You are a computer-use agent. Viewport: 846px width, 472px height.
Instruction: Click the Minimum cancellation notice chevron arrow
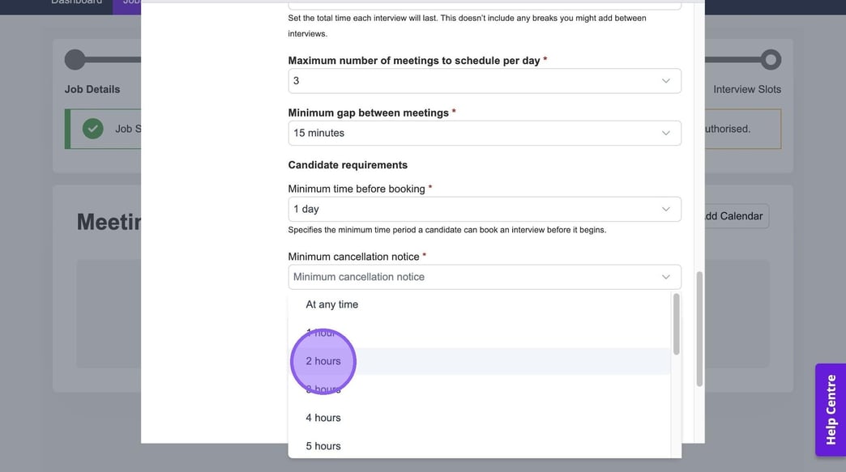pyautogui.click(x=665, y=277)
